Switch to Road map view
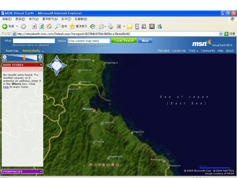This screenshot has height=178, width=237. [12, 51]
